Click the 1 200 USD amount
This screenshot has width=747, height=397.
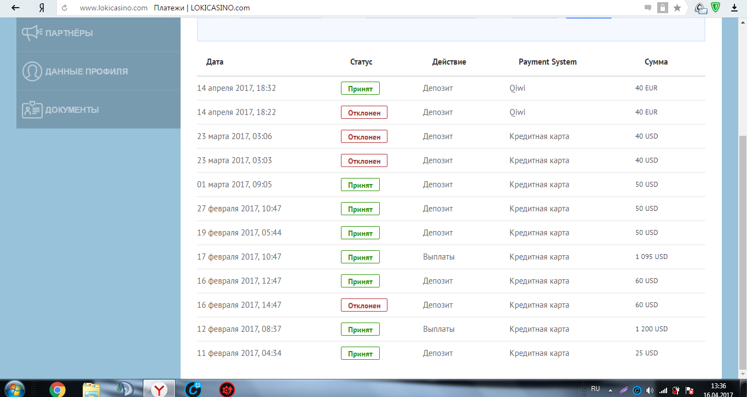pos(651,329)
